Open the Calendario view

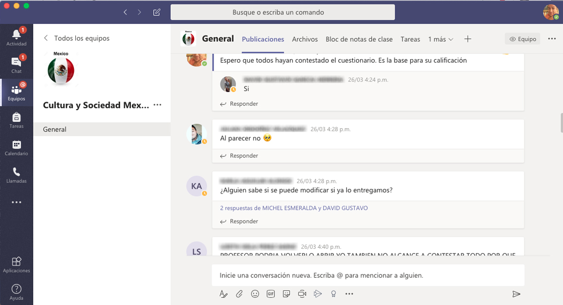coord(17,147)
